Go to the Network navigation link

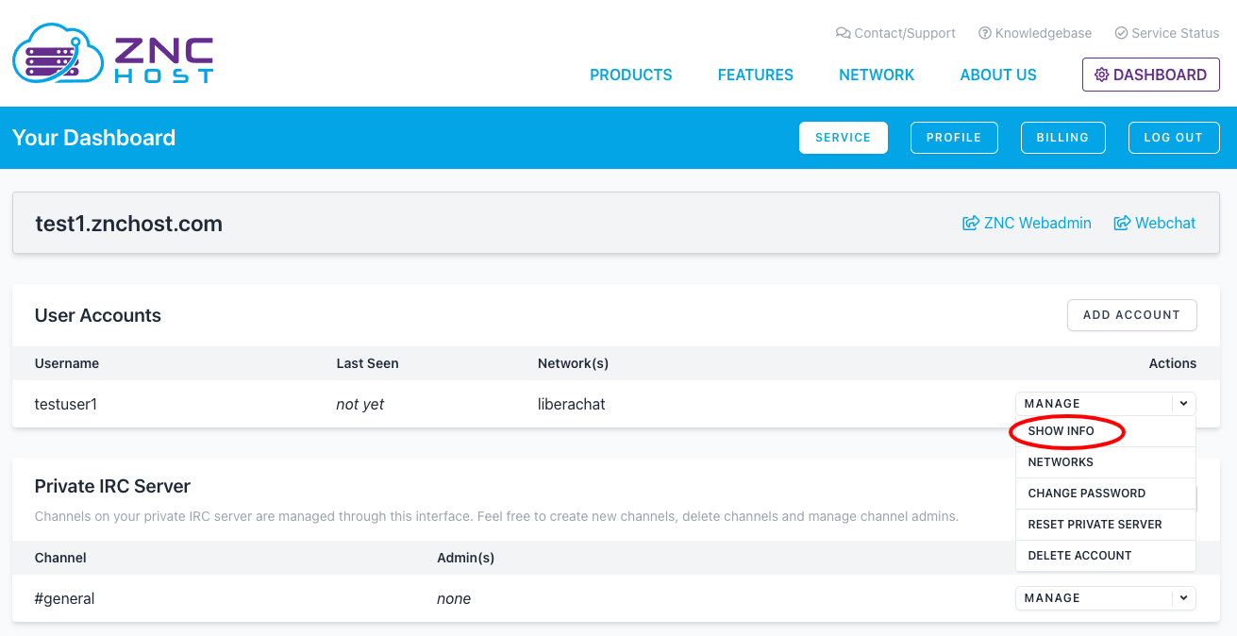click(x=876, y=75)
